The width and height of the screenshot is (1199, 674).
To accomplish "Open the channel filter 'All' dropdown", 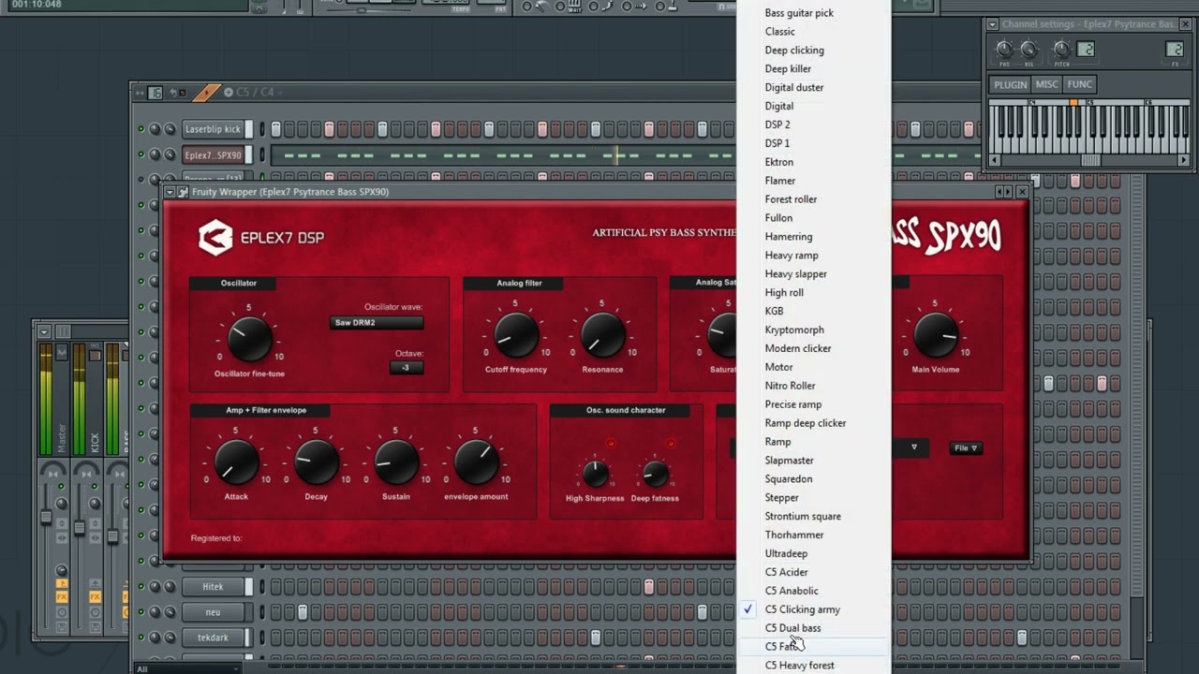I will [187, 668].
